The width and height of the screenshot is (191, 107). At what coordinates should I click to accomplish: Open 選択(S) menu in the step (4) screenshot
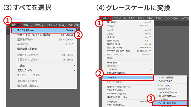(141, 18)
